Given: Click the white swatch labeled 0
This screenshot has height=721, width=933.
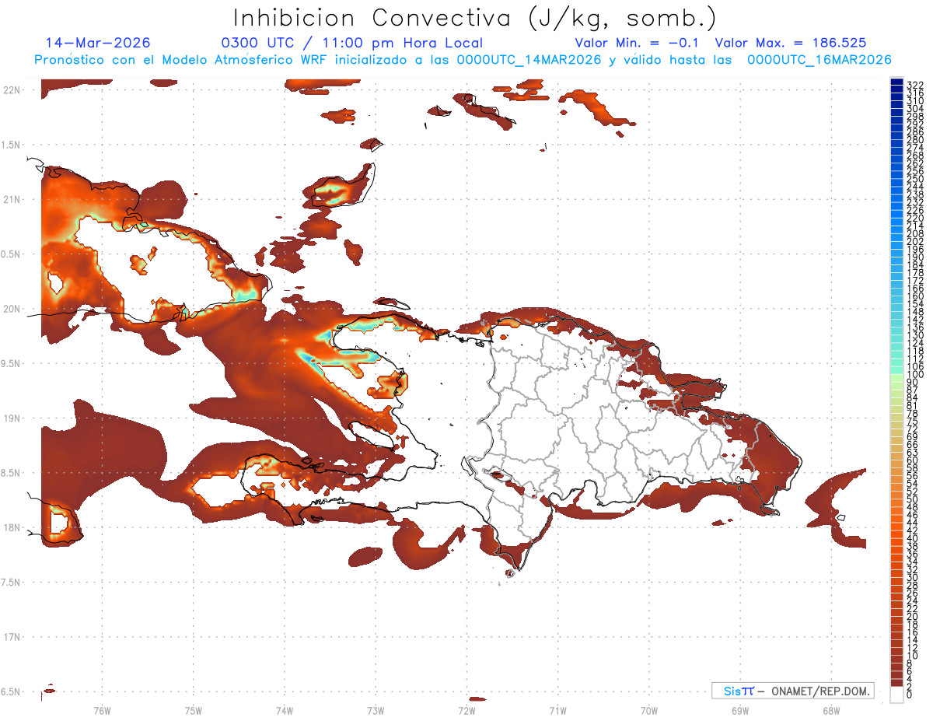Looking at the screenshot, I should pos(897,695).
